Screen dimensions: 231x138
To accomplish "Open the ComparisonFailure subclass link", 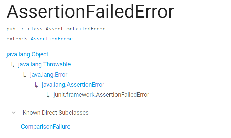I will click(x=46, y=127).
